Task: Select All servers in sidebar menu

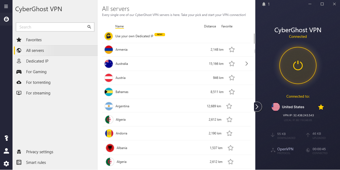Action: [x=35, y=50]
